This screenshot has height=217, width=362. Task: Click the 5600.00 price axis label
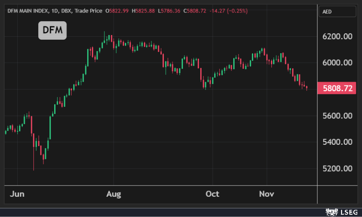(337, 115)
